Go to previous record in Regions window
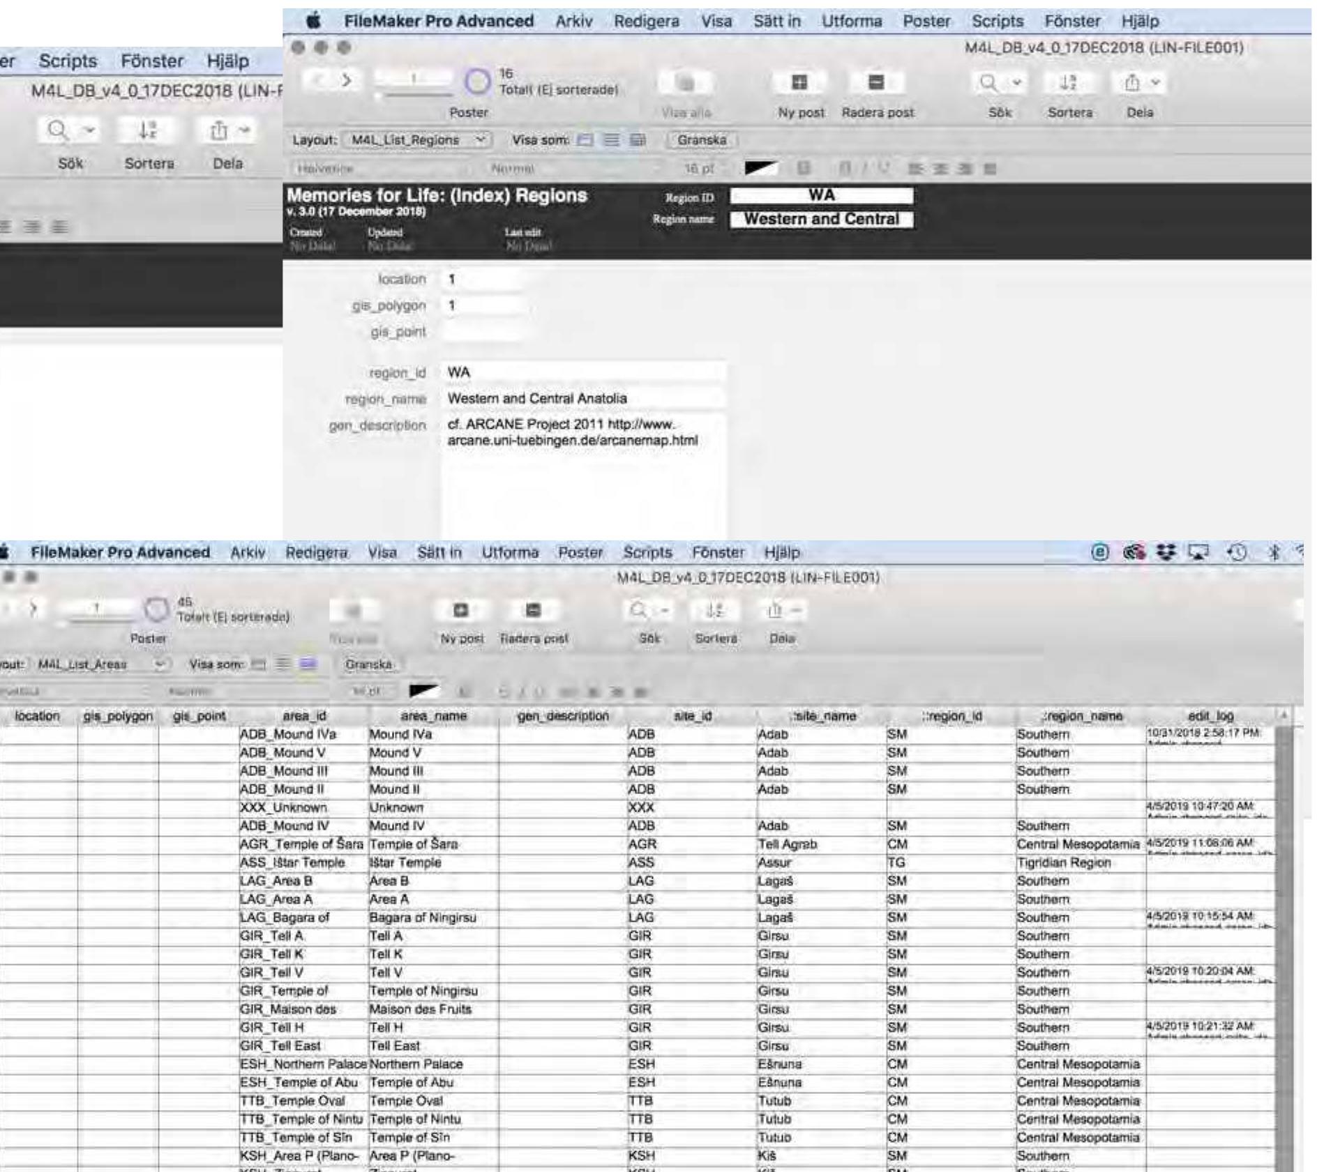 point(317,80)
